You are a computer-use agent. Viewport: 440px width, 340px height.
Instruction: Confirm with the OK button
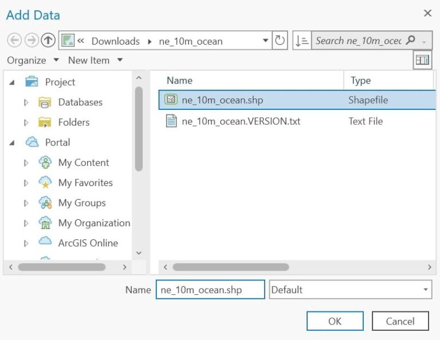(335, 321)
